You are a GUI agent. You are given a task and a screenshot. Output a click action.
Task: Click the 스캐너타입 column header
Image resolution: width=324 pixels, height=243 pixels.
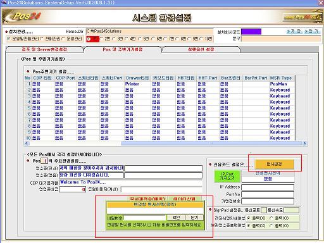coord(88,78)
